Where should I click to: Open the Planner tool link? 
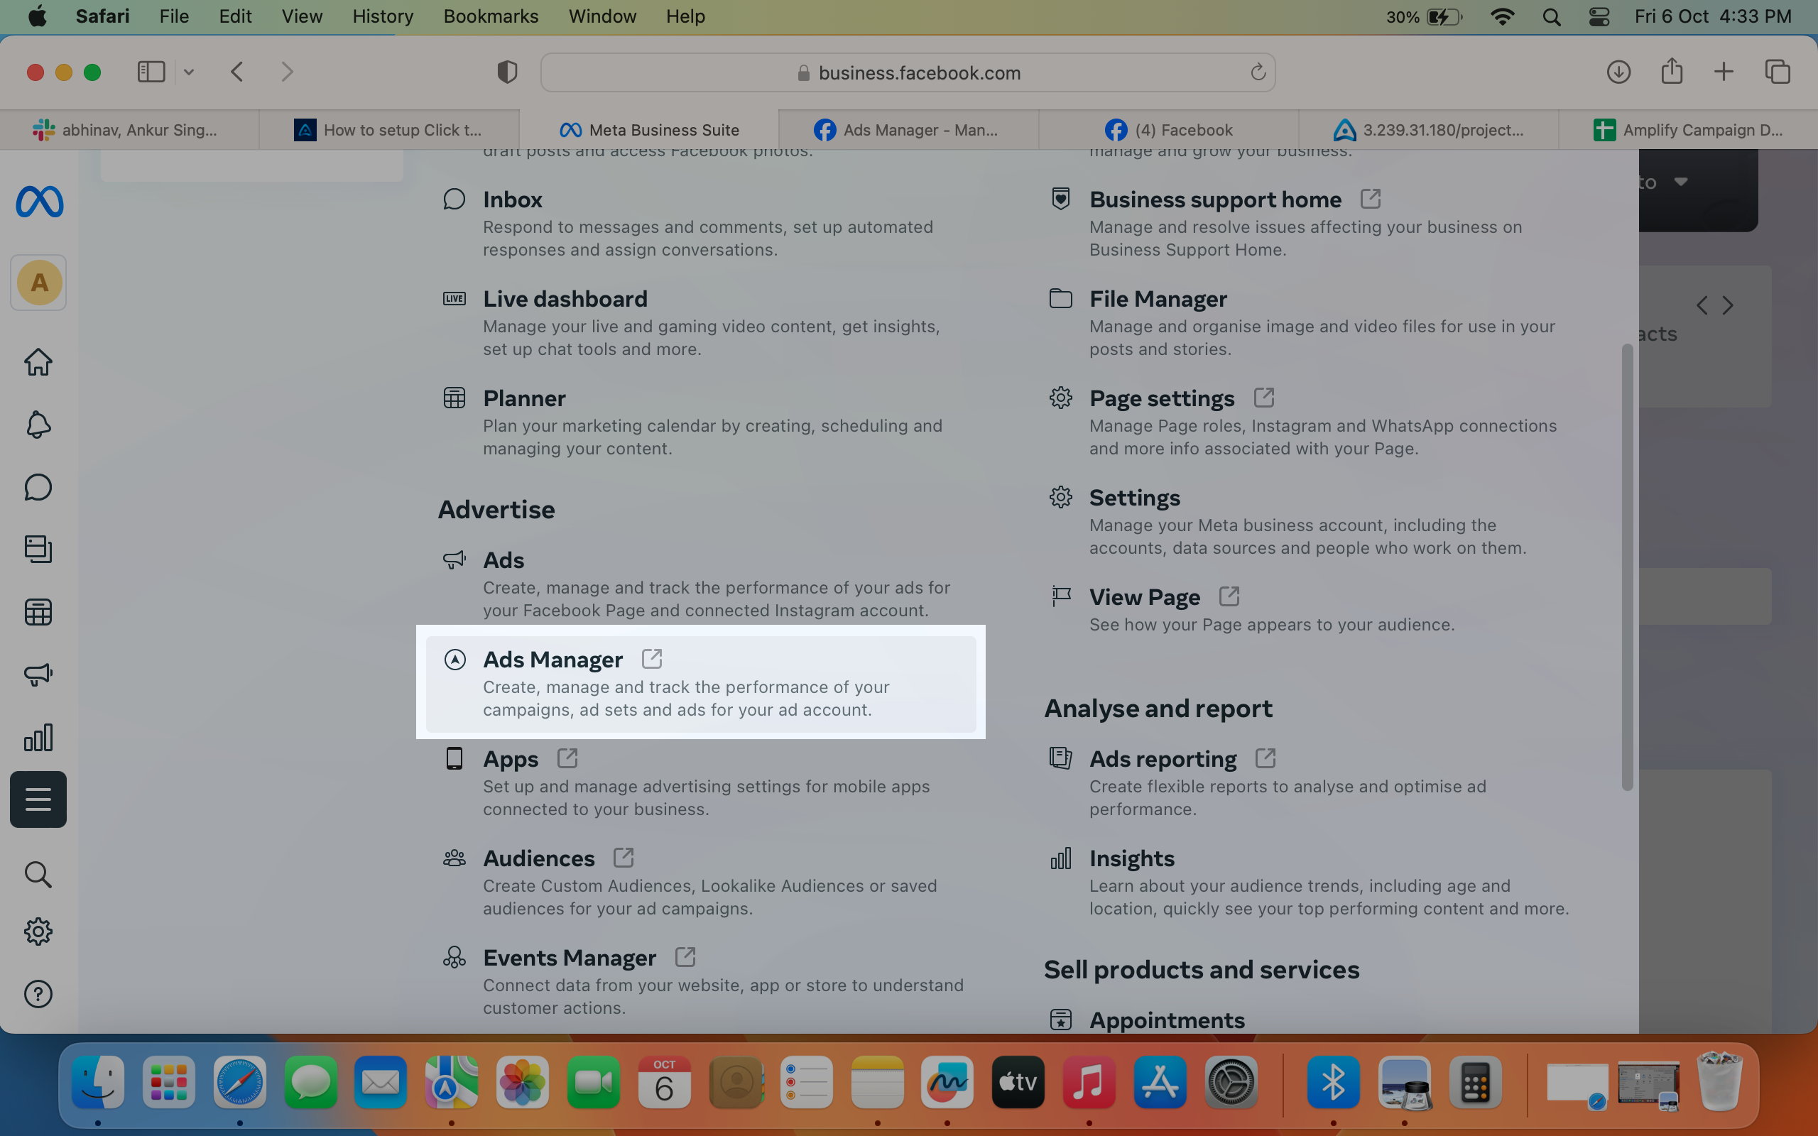[700, 422]
